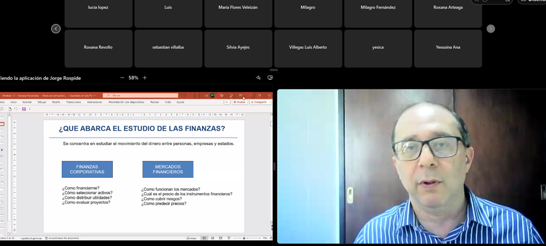Zoom out the shared screen view
The image size is (546, 246).
pos(122,78)
